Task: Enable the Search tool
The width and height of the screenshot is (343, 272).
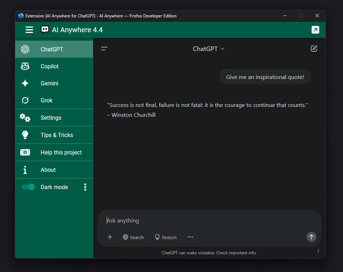Action: 133,237
